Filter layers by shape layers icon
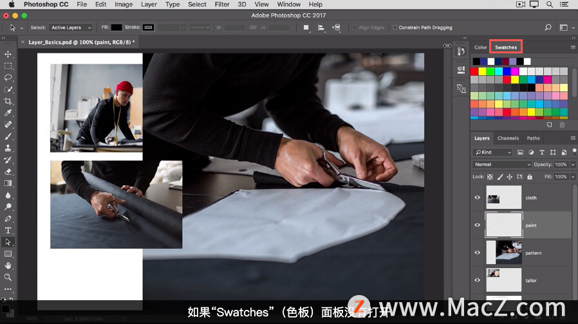The image size is (578, 324). pos(553,152)
